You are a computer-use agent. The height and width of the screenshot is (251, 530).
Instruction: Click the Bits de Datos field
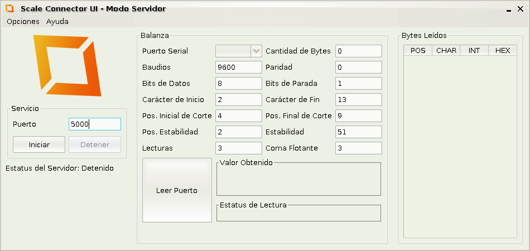[238, 84]
